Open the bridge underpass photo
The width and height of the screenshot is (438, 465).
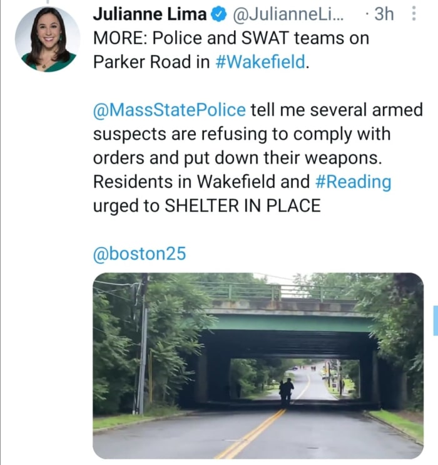click(258, 365)
